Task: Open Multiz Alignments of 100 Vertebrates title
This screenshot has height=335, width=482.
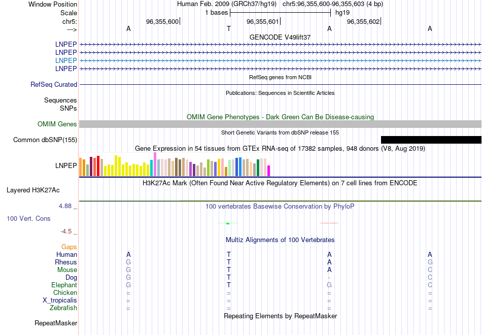Action: 280,240
